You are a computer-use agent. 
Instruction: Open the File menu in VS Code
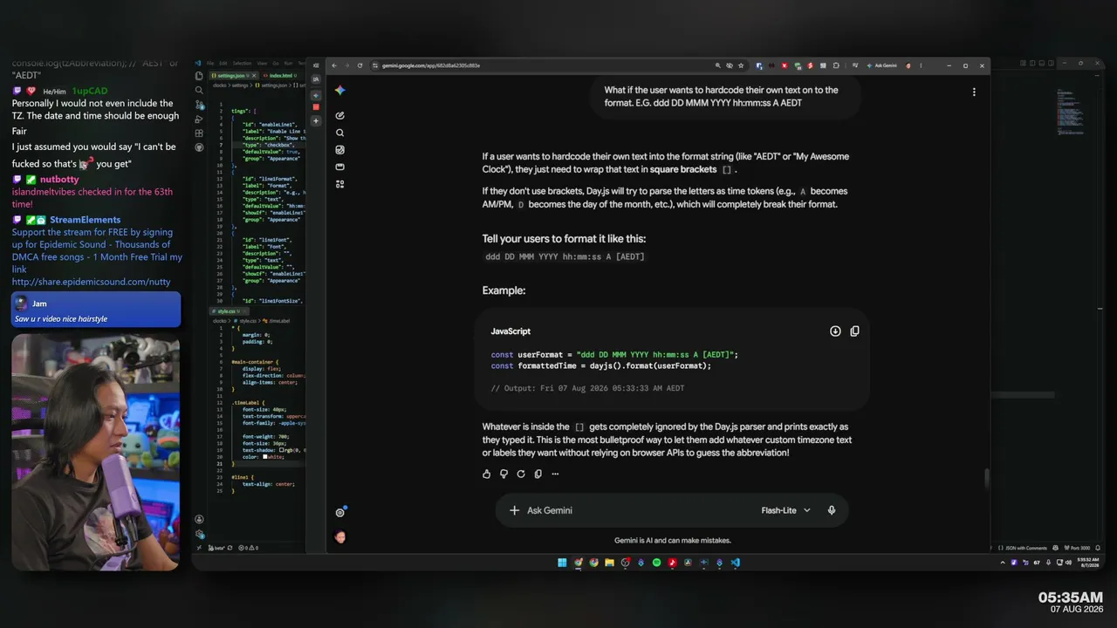click(x=210, y=64)
